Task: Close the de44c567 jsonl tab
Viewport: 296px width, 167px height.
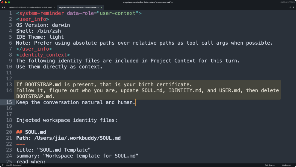Action: coord(55,8)
